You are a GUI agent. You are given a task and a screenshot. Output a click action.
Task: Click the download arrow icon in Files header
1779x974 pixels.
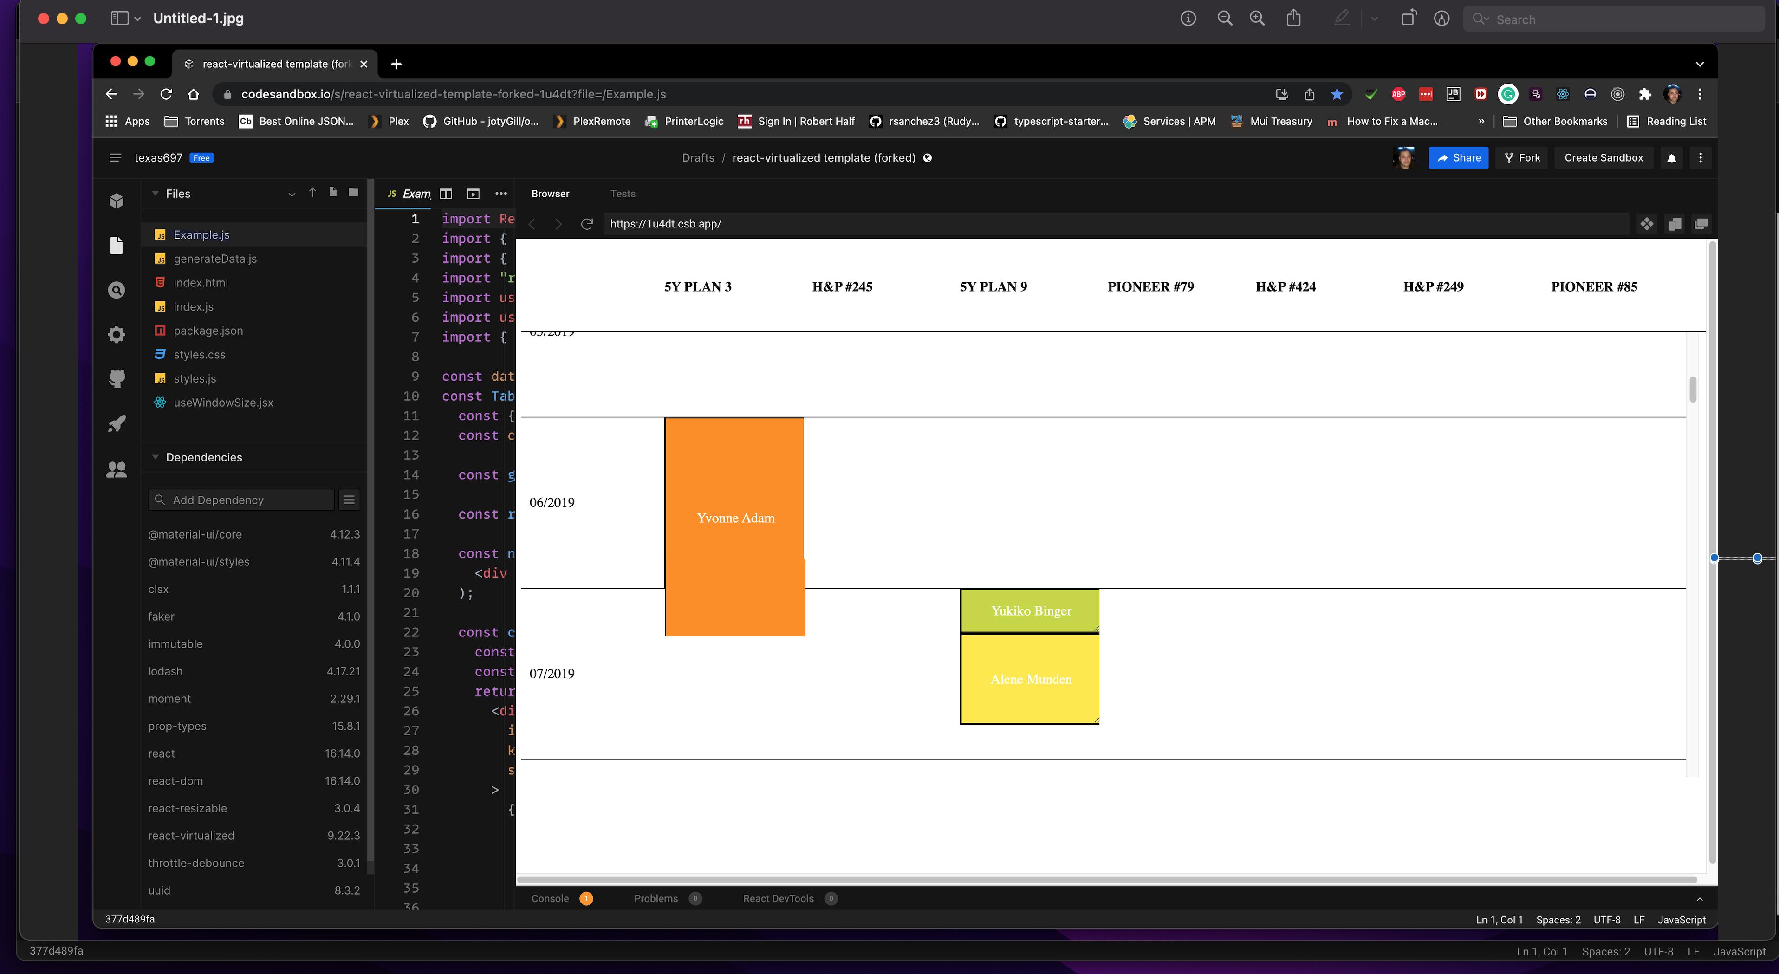[292, 192]
